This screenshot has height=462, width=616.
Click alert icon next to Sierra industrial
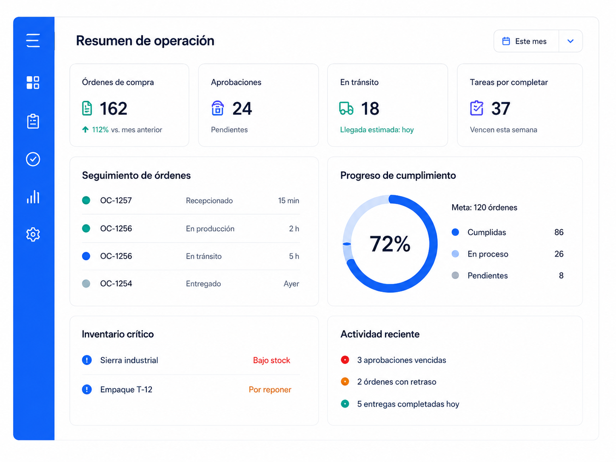[x=87, y=360]
